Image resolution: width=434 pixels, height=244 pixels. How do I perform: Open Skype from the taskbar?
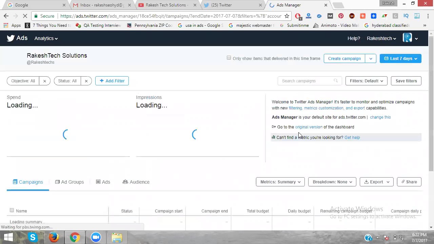coord(33,237)
